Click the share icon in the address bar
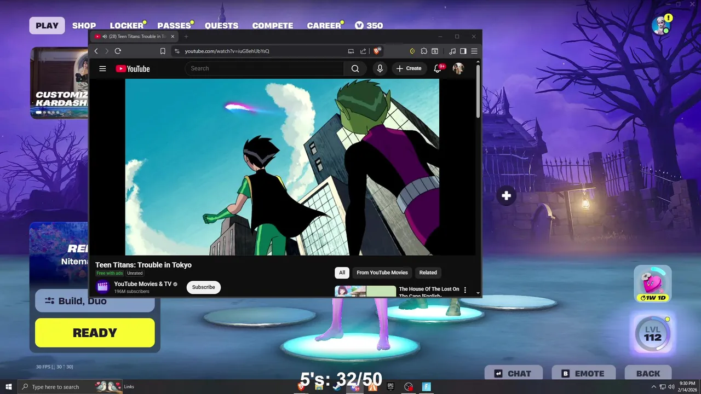This screenshot has width=701, height=394. click(363, 51)
